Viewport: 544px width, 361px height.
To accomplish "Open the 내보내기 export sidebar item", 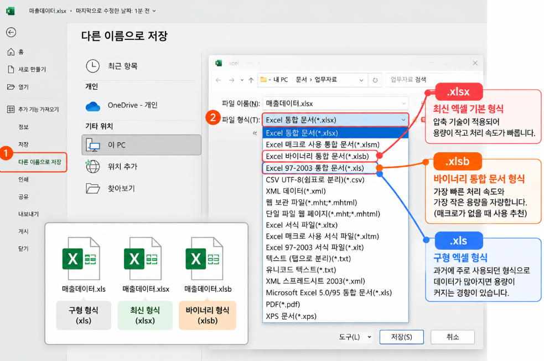I will pyautogui.click(x=28, y=214).
